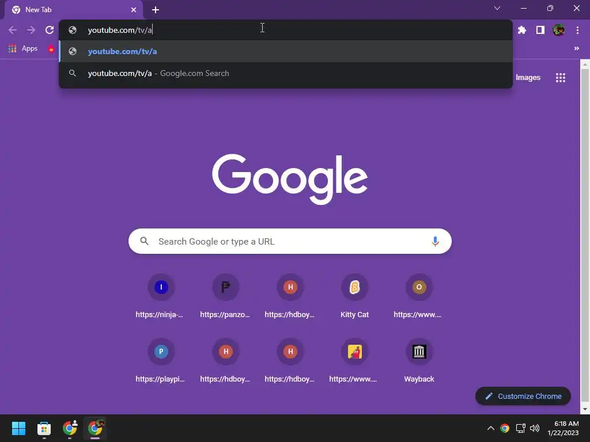Screen dimensions: 590x442
Task: Reload the current page
Action: [x=50, y=30]
